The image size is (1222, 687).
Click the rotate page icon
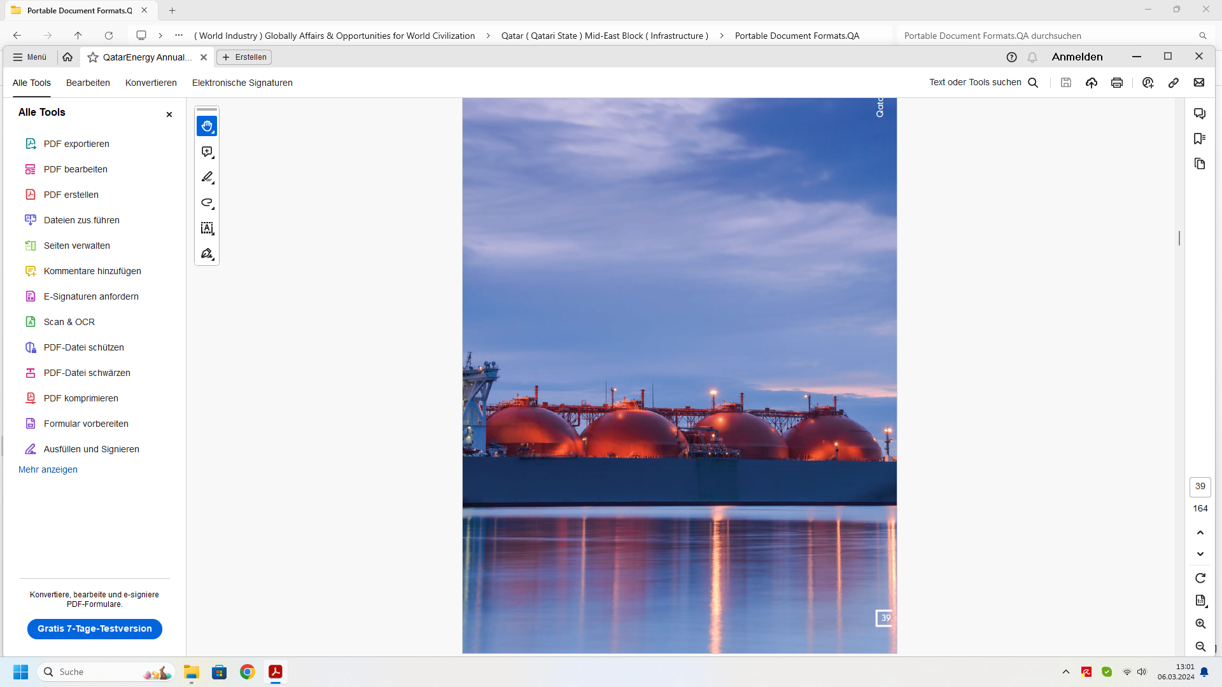(x=1200, y=578)
